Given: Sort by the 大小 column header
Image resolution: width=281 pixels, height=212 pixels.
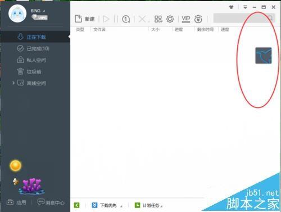Looking at the screenshot, I should point(155,29).
